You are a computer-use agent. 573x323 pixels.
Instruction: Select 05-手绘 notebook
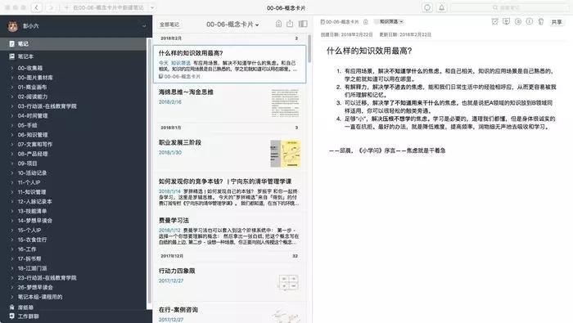click(x=27, y=125)
